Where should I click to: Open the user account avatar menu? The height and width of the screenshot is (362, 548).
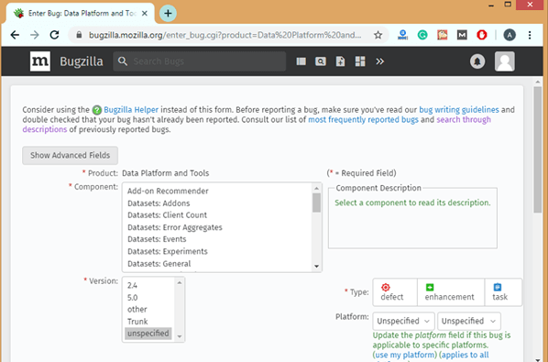pyautogui.click(x=505, y=61)
